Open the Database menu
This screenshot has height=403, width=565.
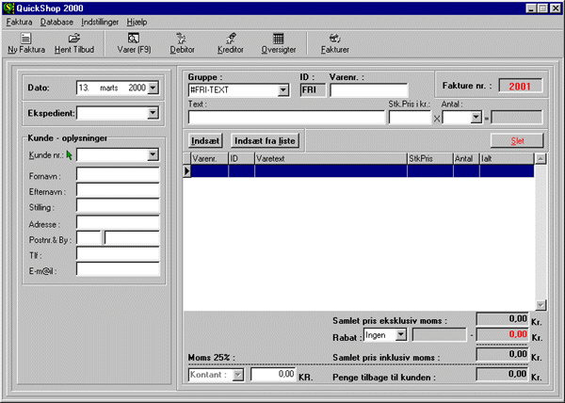click(56, 22)
